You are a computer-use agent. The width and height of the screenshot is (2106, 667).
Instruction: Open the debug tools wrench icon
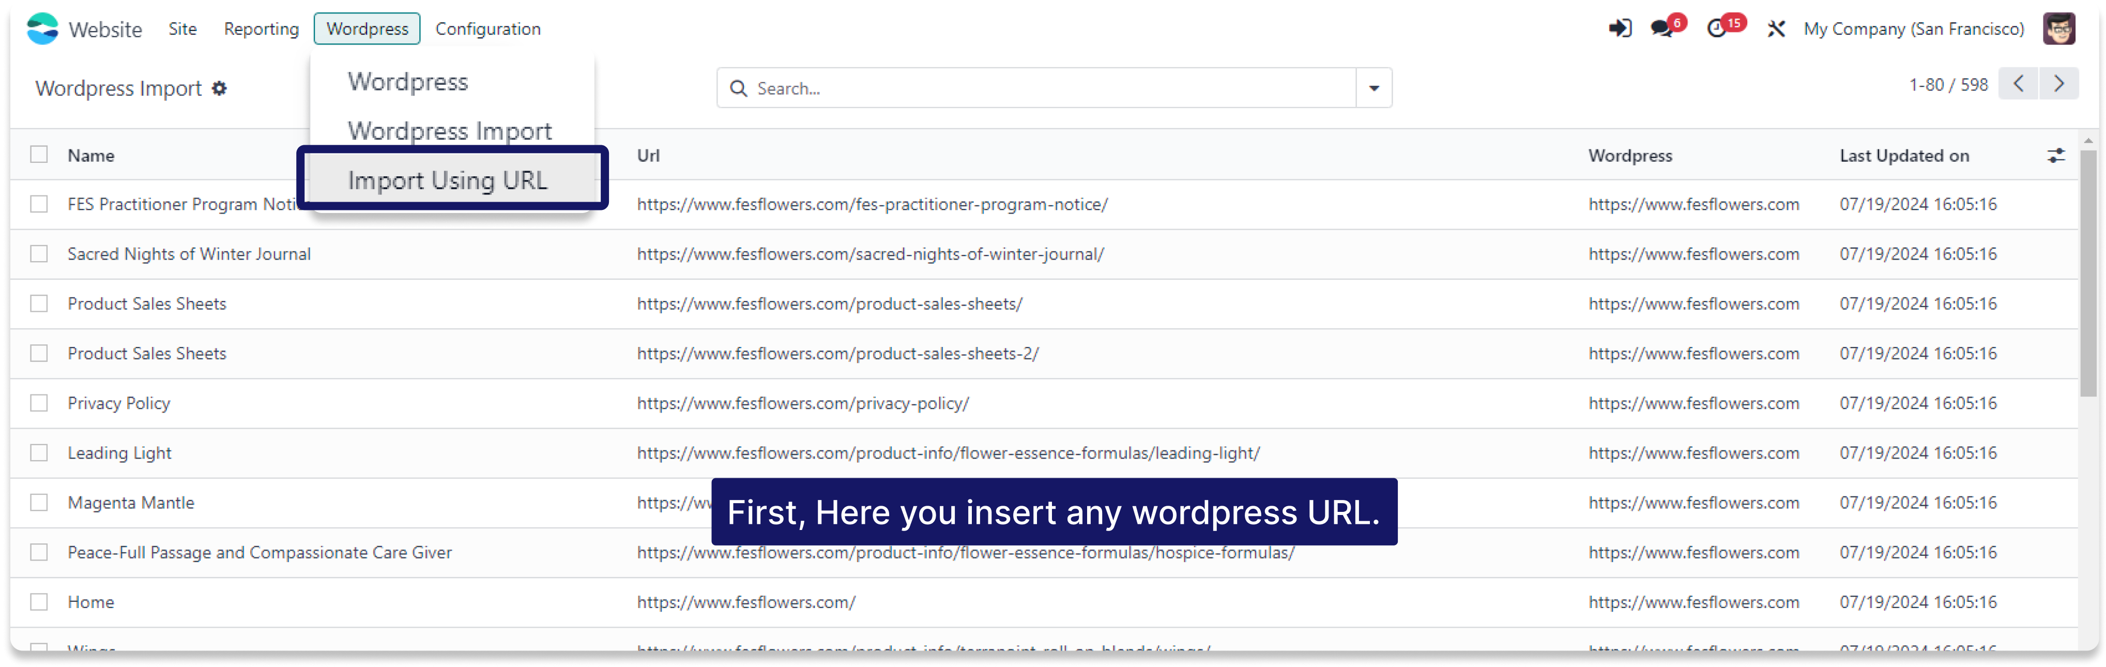pos(1776,28)
